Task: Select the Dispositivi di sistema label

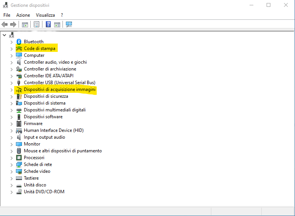Action: (x=45, y=103)
